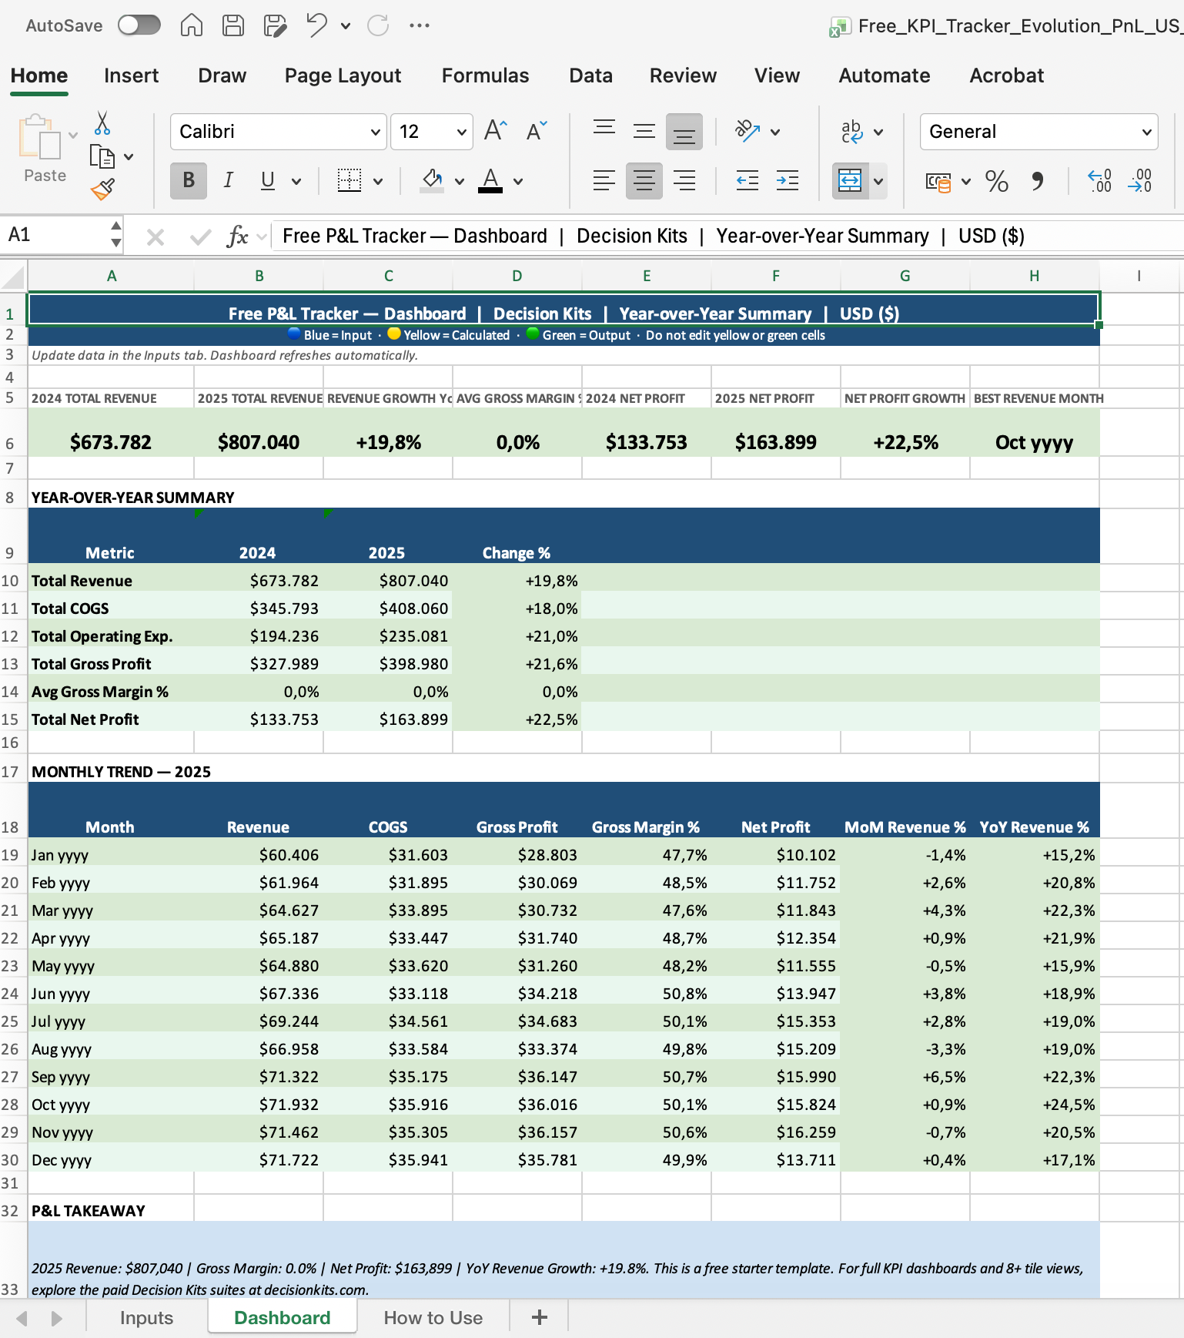Click the Merge and Center icon
The width and height of the screenshot is (1184, 1338).
coord(849,181)
